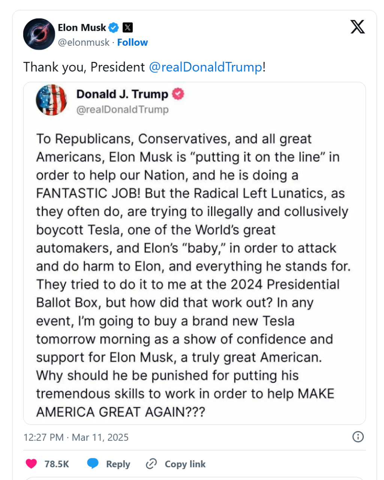Click the X logo in the top right
This screenshot has width=384, height=480.
pos(357,27)
